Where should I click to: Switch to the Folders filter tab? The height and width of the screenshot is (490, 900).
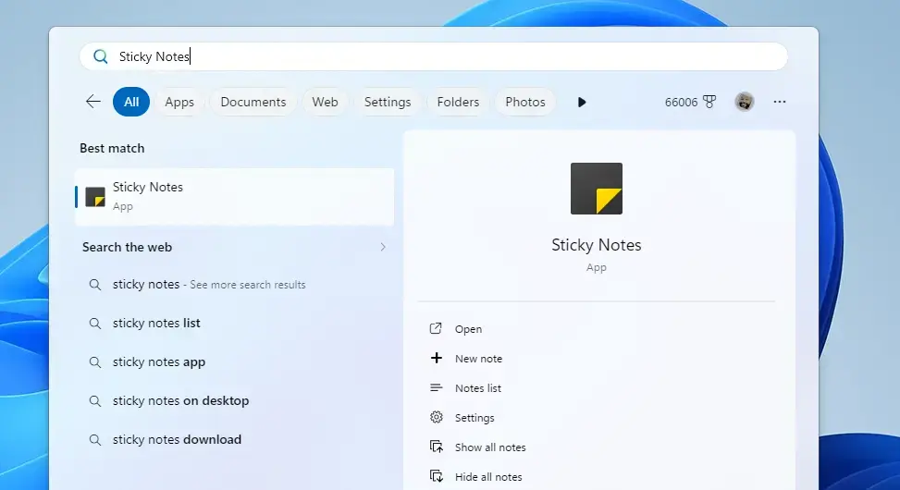pyautogui.click(x=458, y=102)
